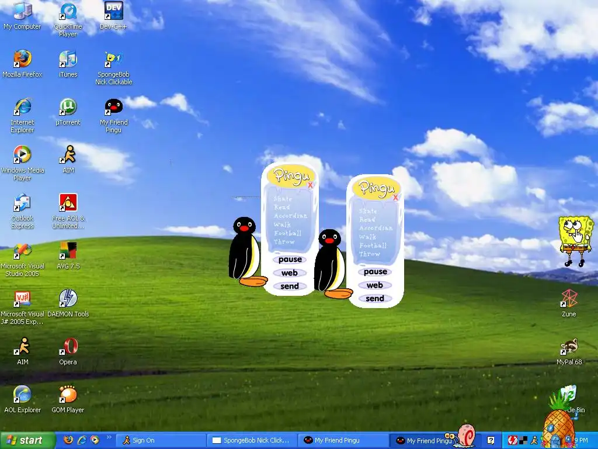Select the AOL Explorer desktop icon
Viewport: 598px width, 449px height.
click(x=22, y=399)
